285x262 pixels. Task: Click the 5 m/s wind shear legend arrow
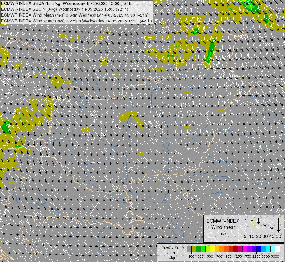pos(245,219)
